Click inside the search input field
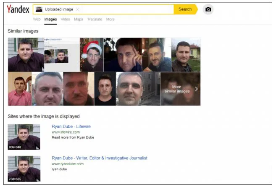 (x=126, y=9)
